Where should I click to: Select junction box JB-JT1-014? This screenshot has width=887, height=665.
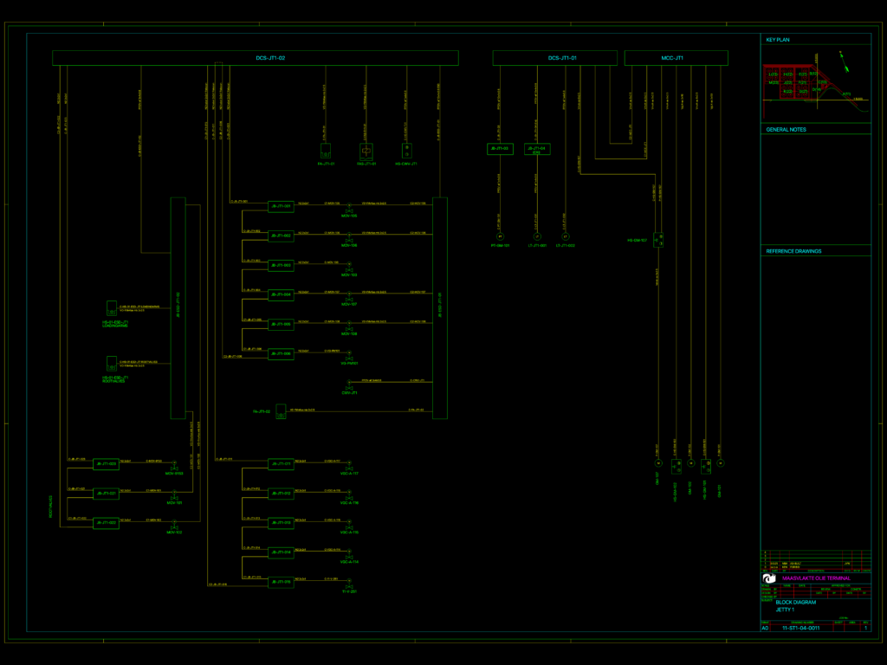pyautogui.click(x=281, y=552)
